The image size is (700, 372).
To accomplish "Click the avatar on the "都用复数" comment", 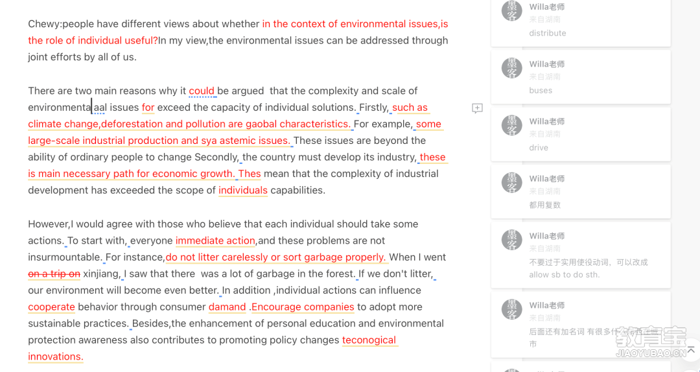I will tap(511, 183).
